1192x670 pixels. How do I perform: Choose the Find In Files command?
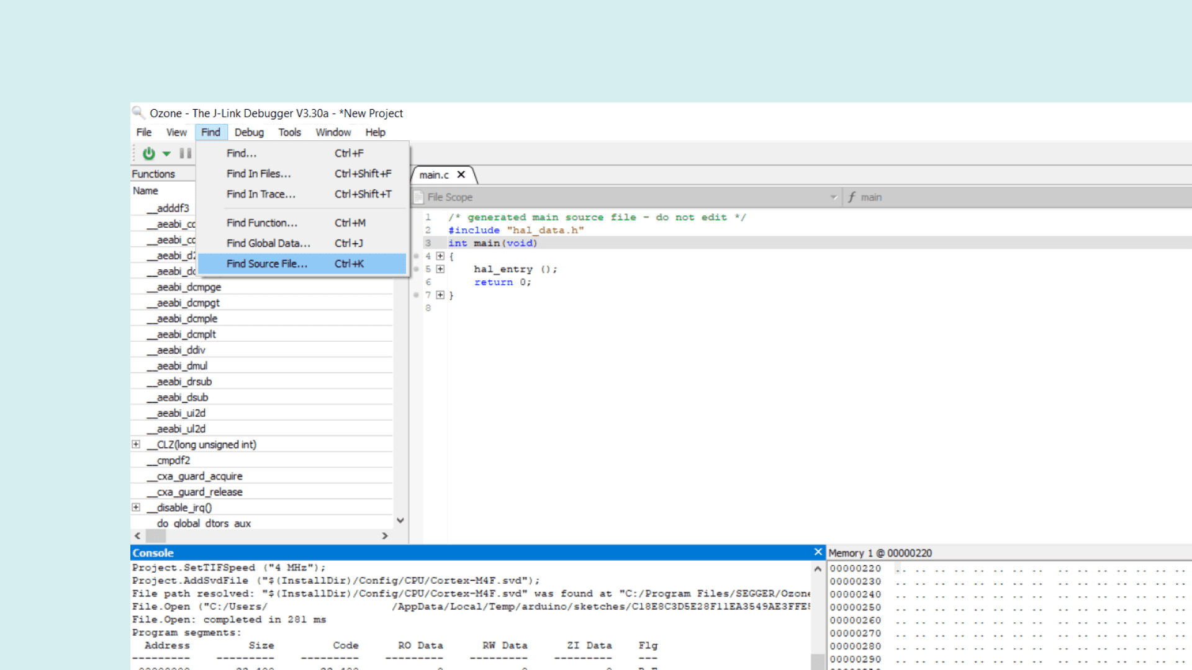pos(258,174)
